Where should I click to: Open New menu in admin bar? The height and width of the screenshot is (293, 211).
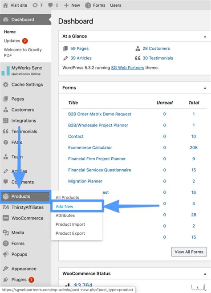[x=72, y=5]
